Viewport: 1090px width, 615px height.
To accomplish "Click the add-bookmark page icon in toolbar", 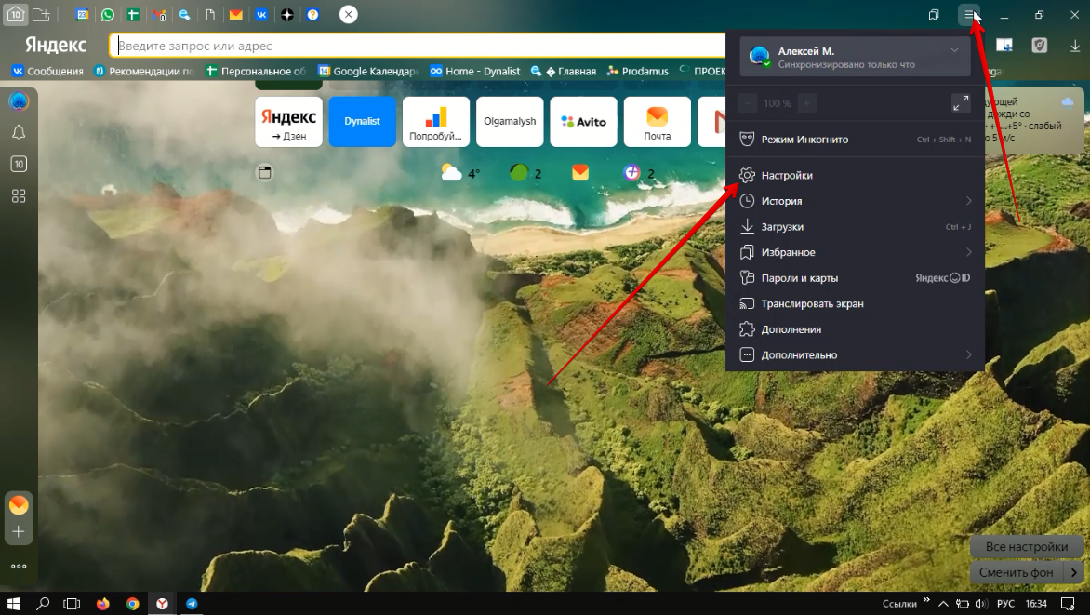I will (1004, 46).
